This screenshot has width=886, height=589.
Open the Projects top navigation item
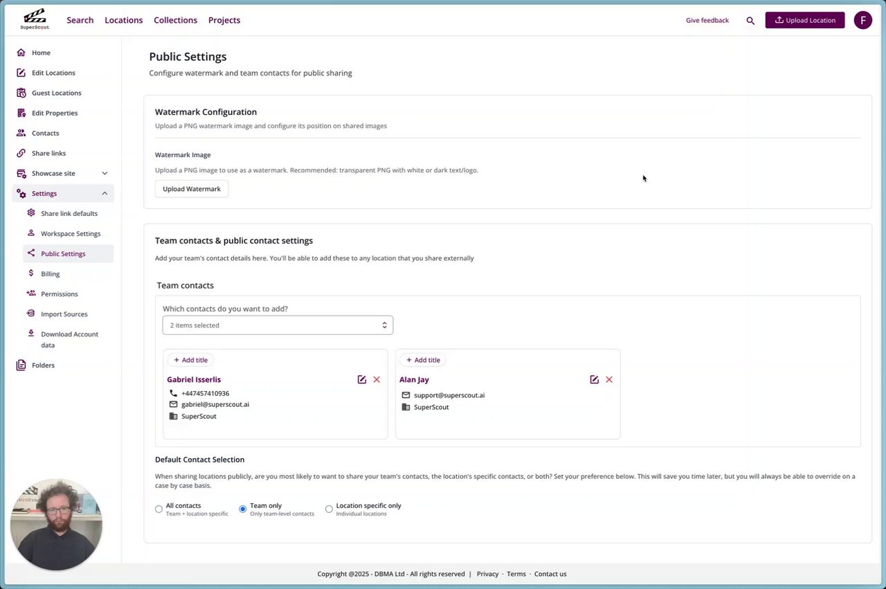(224, 20)
